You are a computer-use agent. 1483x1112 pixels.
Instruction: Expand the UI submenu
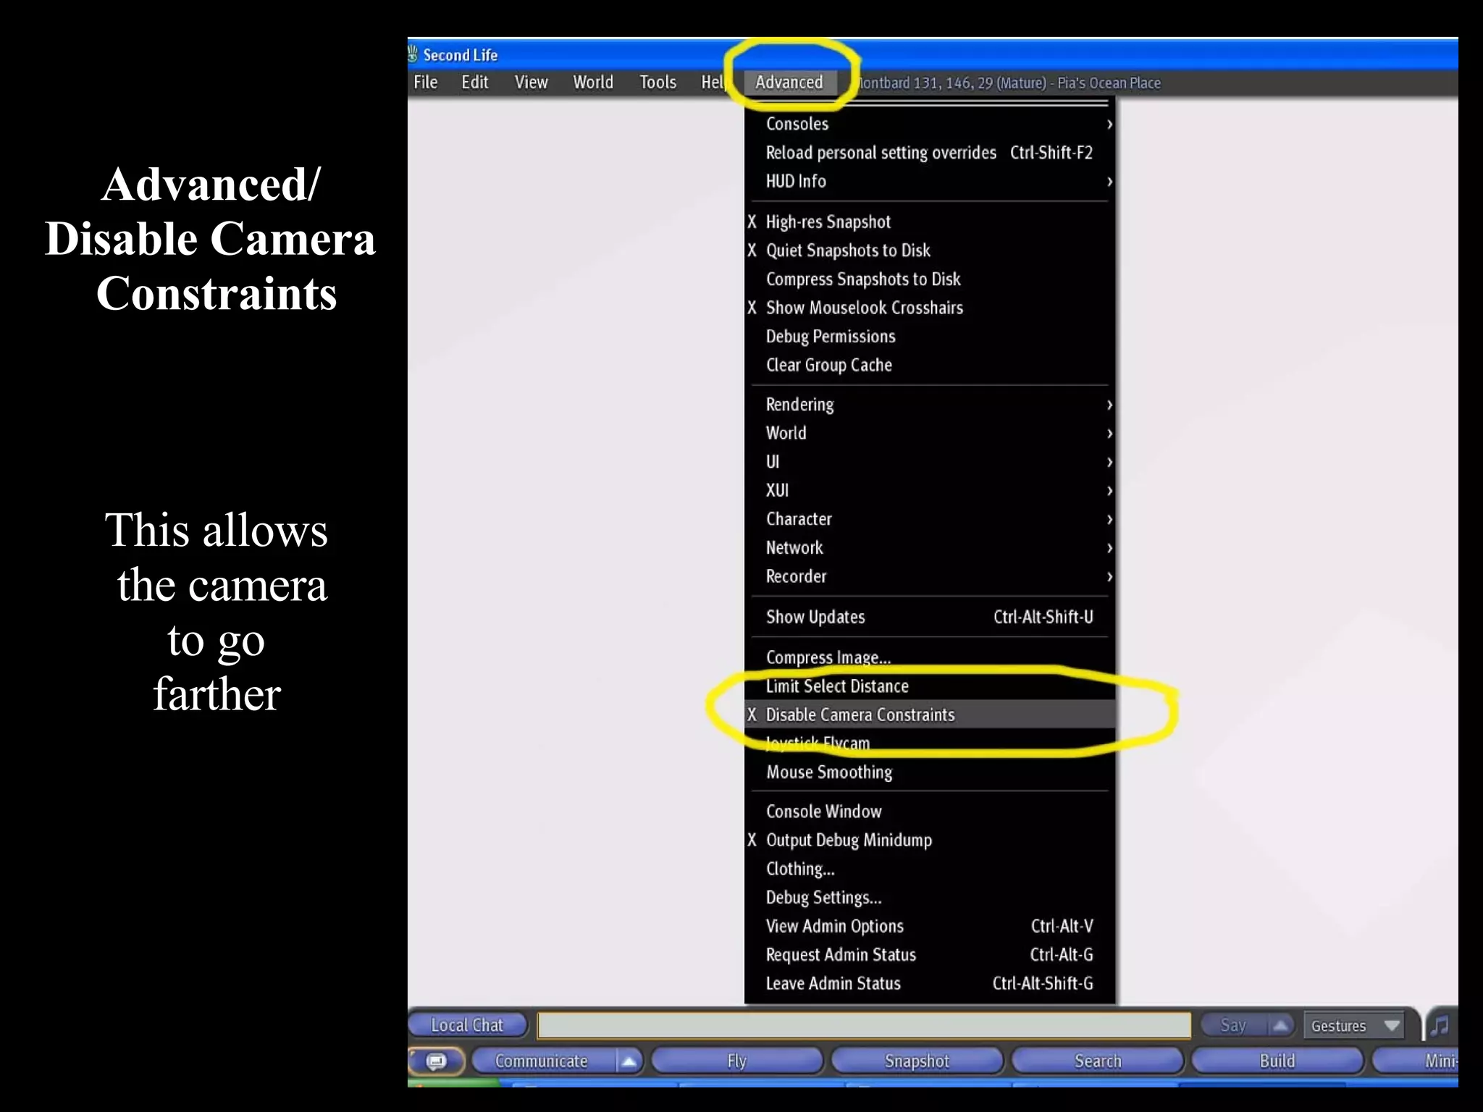[930, 462]
